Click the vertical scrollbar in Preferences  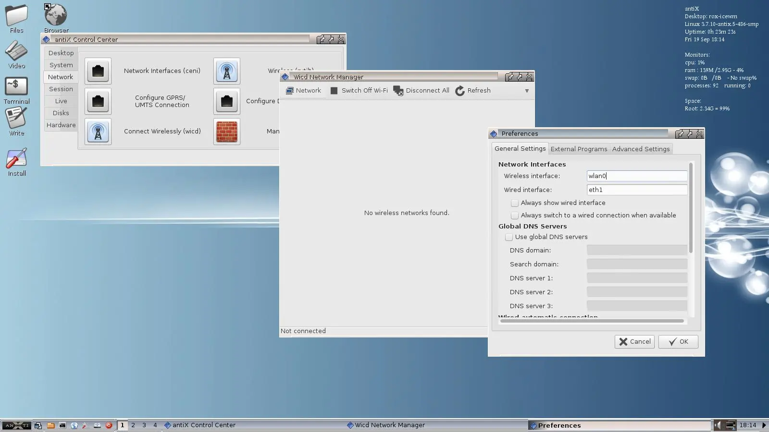[691, 208]
